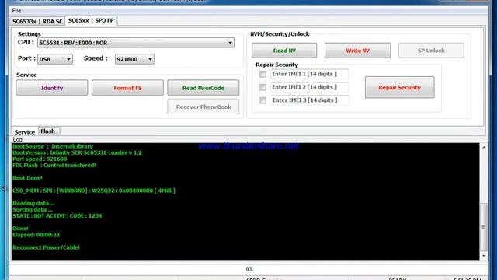Image resolution: width=497 pixels, height=280 pixels.
Task: Click the CS0_MEM WINBOND W25Q32 log line
Action: [94, 191]
